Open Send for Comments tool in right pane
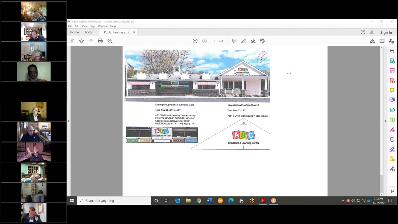398x224 pixels. [392, 159]
